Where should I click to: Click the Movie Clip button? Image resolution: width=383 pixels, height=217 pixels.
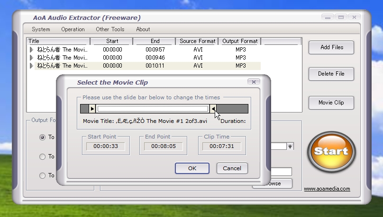(331, 103)
